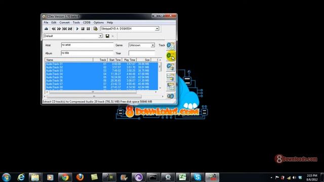Image resolution: width=324 pixels, height=182 pixels.
Task: Sort by the Size column header
Action: [x=144, y=60]
